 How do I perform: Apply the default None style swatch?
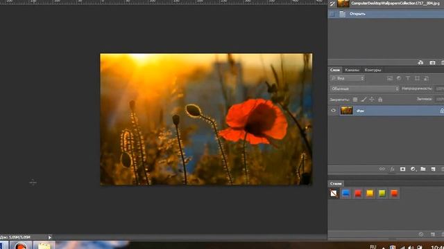[334, 194]
